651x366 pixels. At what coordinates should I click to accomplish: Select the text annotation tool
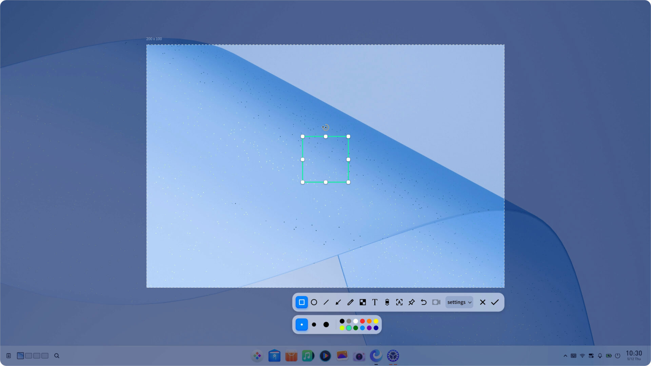click(375, 302)
